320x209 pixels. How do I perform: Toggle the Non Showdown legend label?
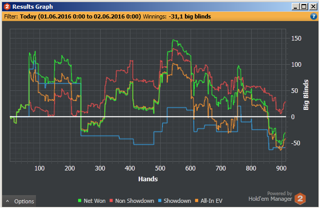click(x=135, y=201)
